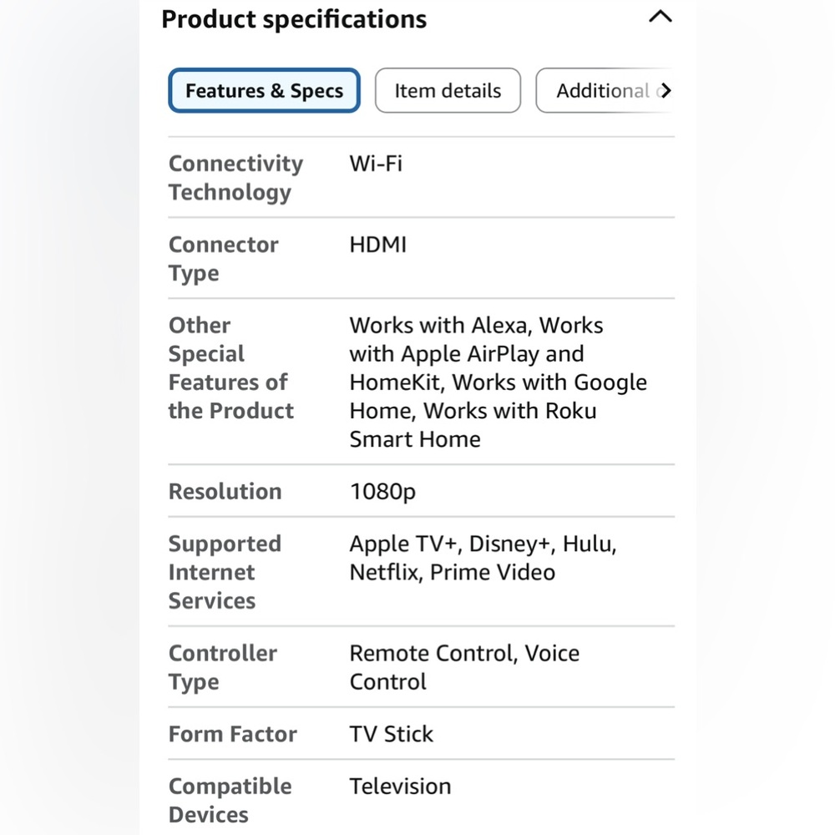The height and width of the screenshot is (835, 835).
Task: Click the HDMI connector value
Action: tap(378, 245)
